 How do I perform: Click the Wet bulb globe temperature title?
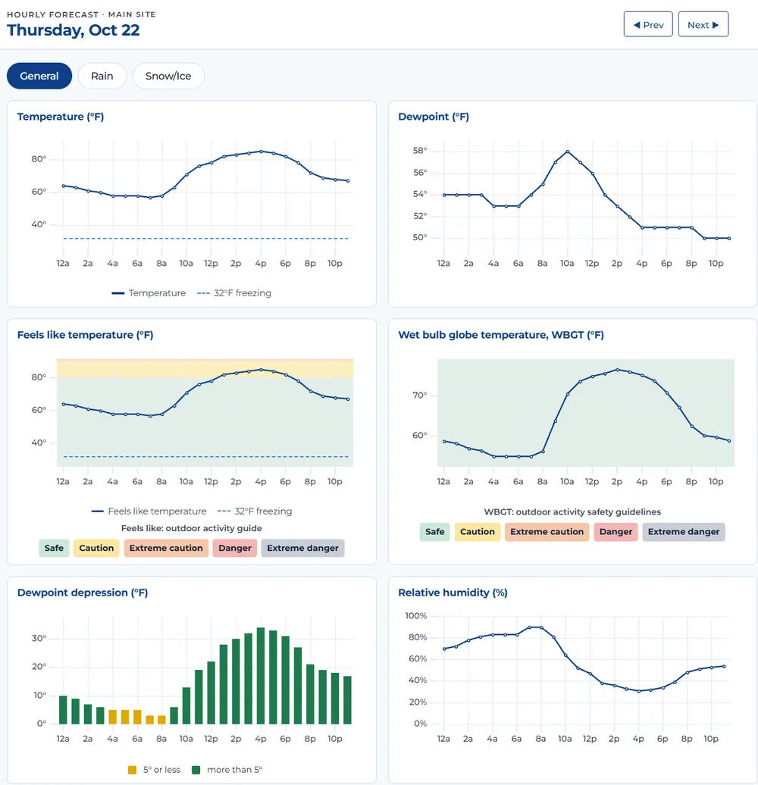coord(501,335)
